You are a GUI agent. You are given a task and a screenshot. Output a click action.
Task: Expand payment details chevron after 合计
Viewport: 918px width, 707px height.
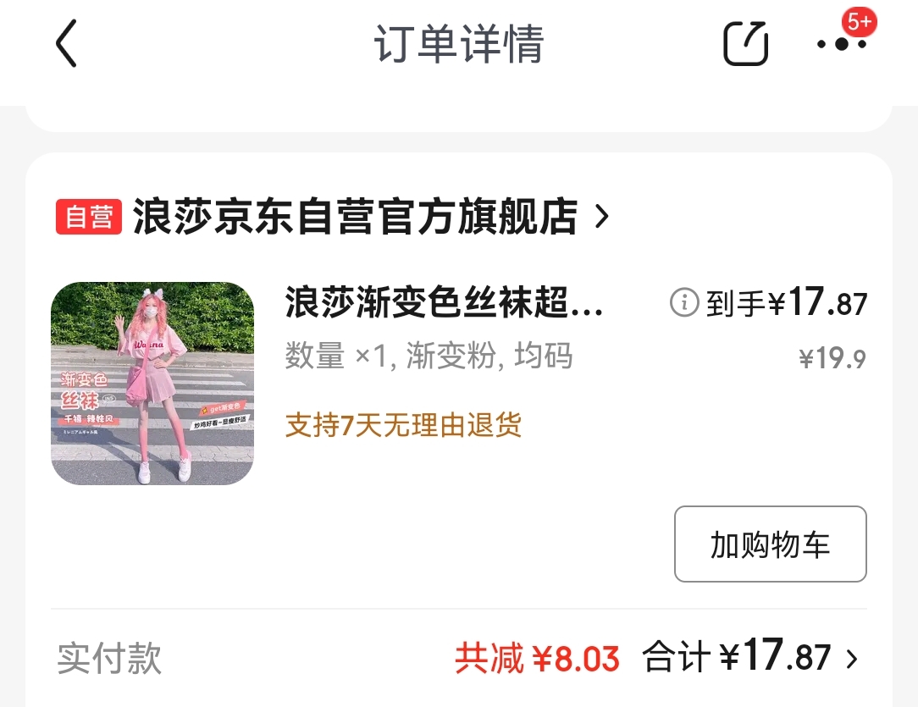click(x=852, y=659)
